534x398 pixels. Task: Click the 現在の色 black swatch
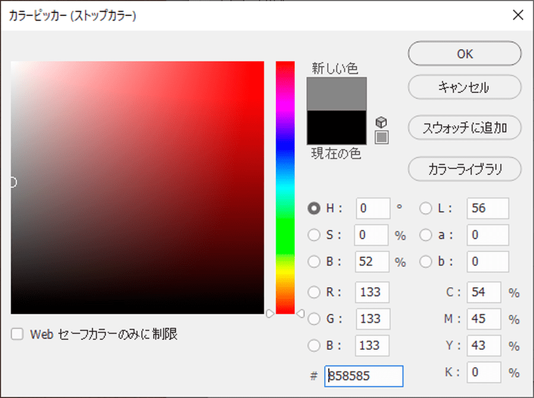[336, 128]
